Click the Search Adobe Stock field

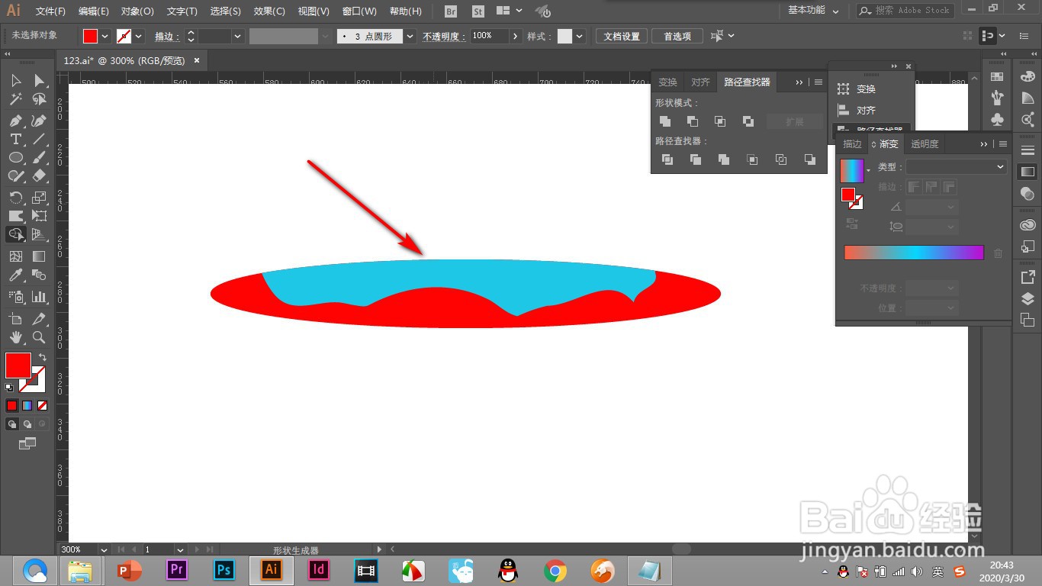point(905,11)
